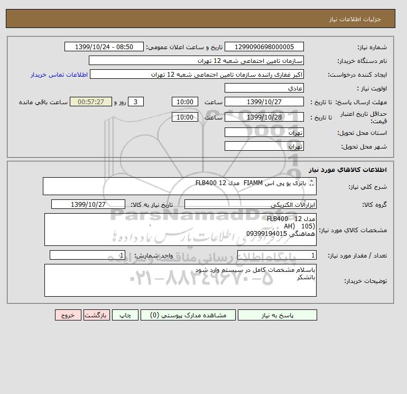The image size is (407, 394).
Task: Click the واحد شمارش field
Action: click(x=87, y=255)
